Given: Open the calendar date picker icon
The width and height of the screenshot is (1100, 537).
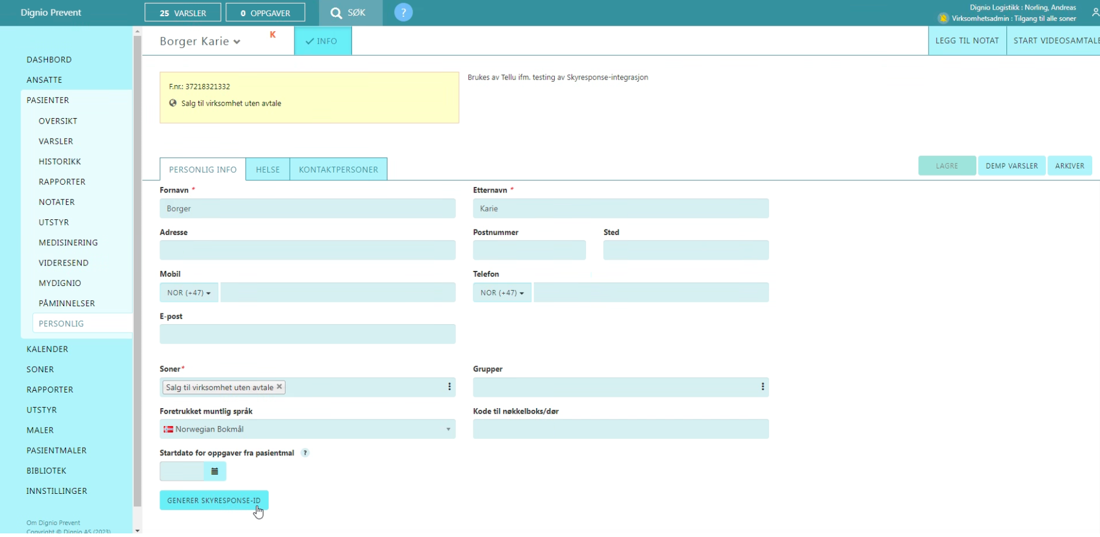Looking at the screenshot, I should (215, 472).
